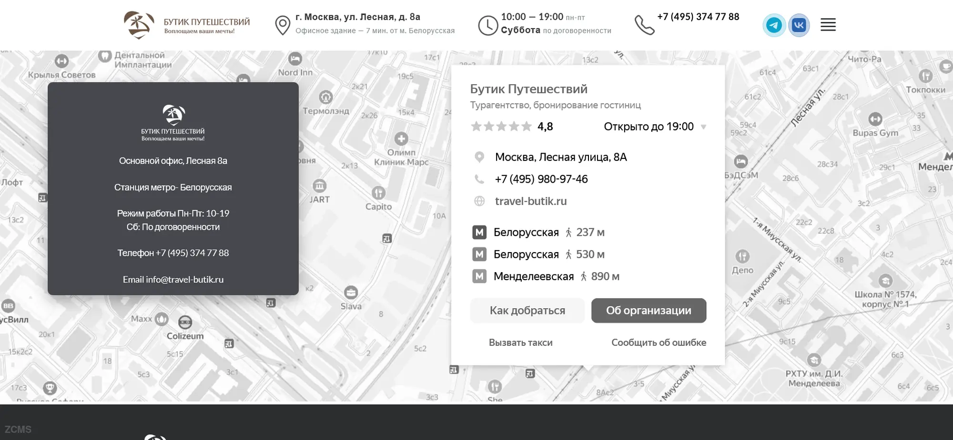Click the header phone +7 (495) 374 77 88
The image size is (953, 440).
tap(698, 17)
